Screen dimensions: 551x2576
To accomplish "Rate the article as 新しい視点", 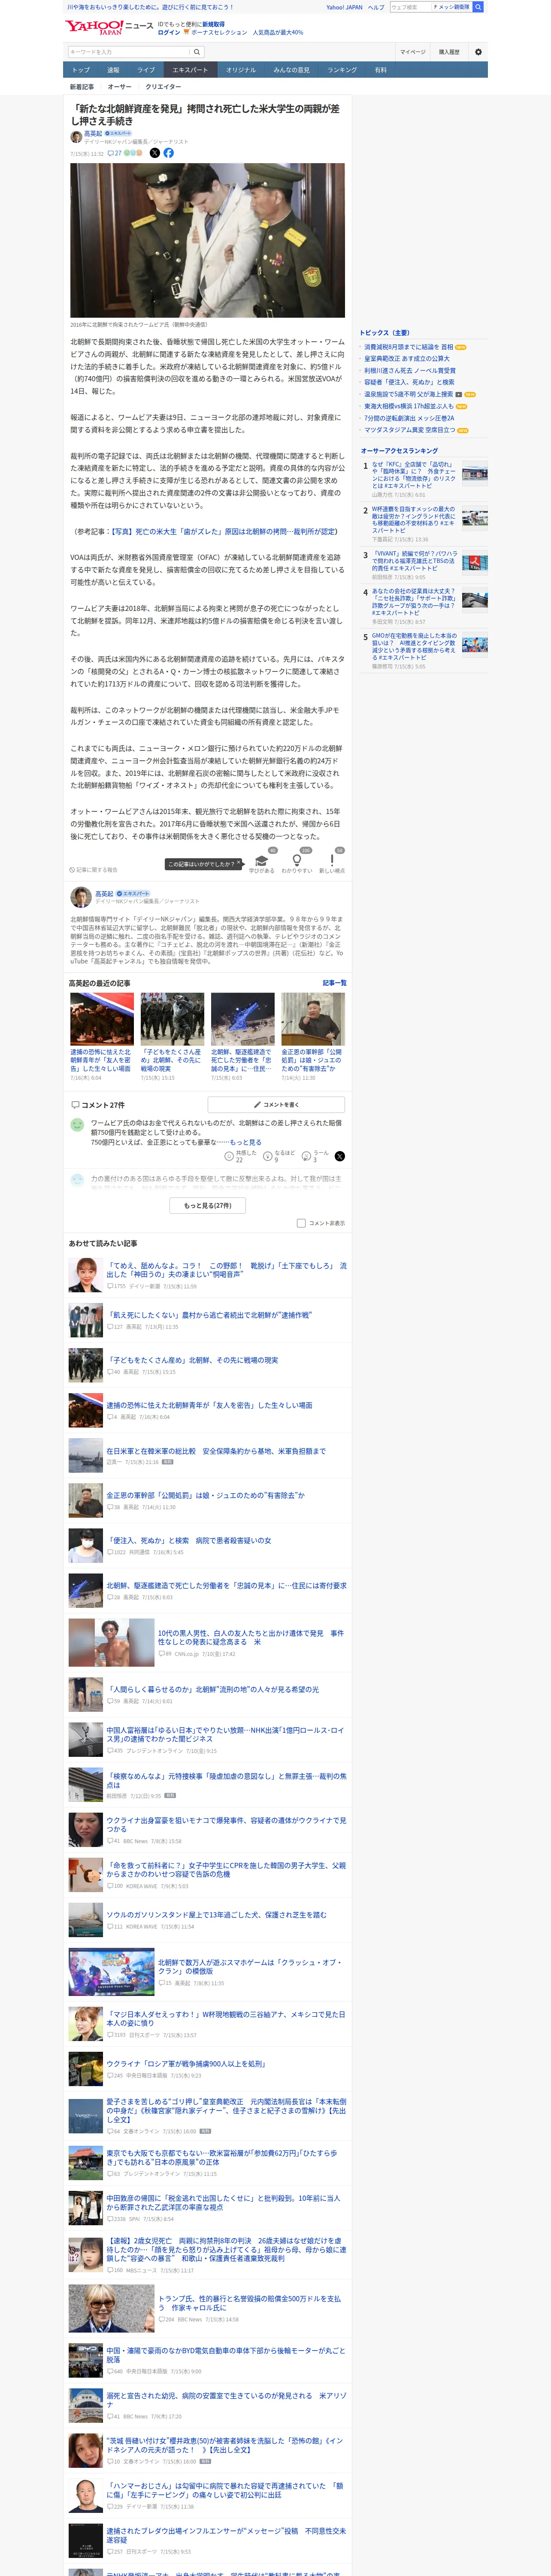I will pyautogui.click(x=332, y=864).
